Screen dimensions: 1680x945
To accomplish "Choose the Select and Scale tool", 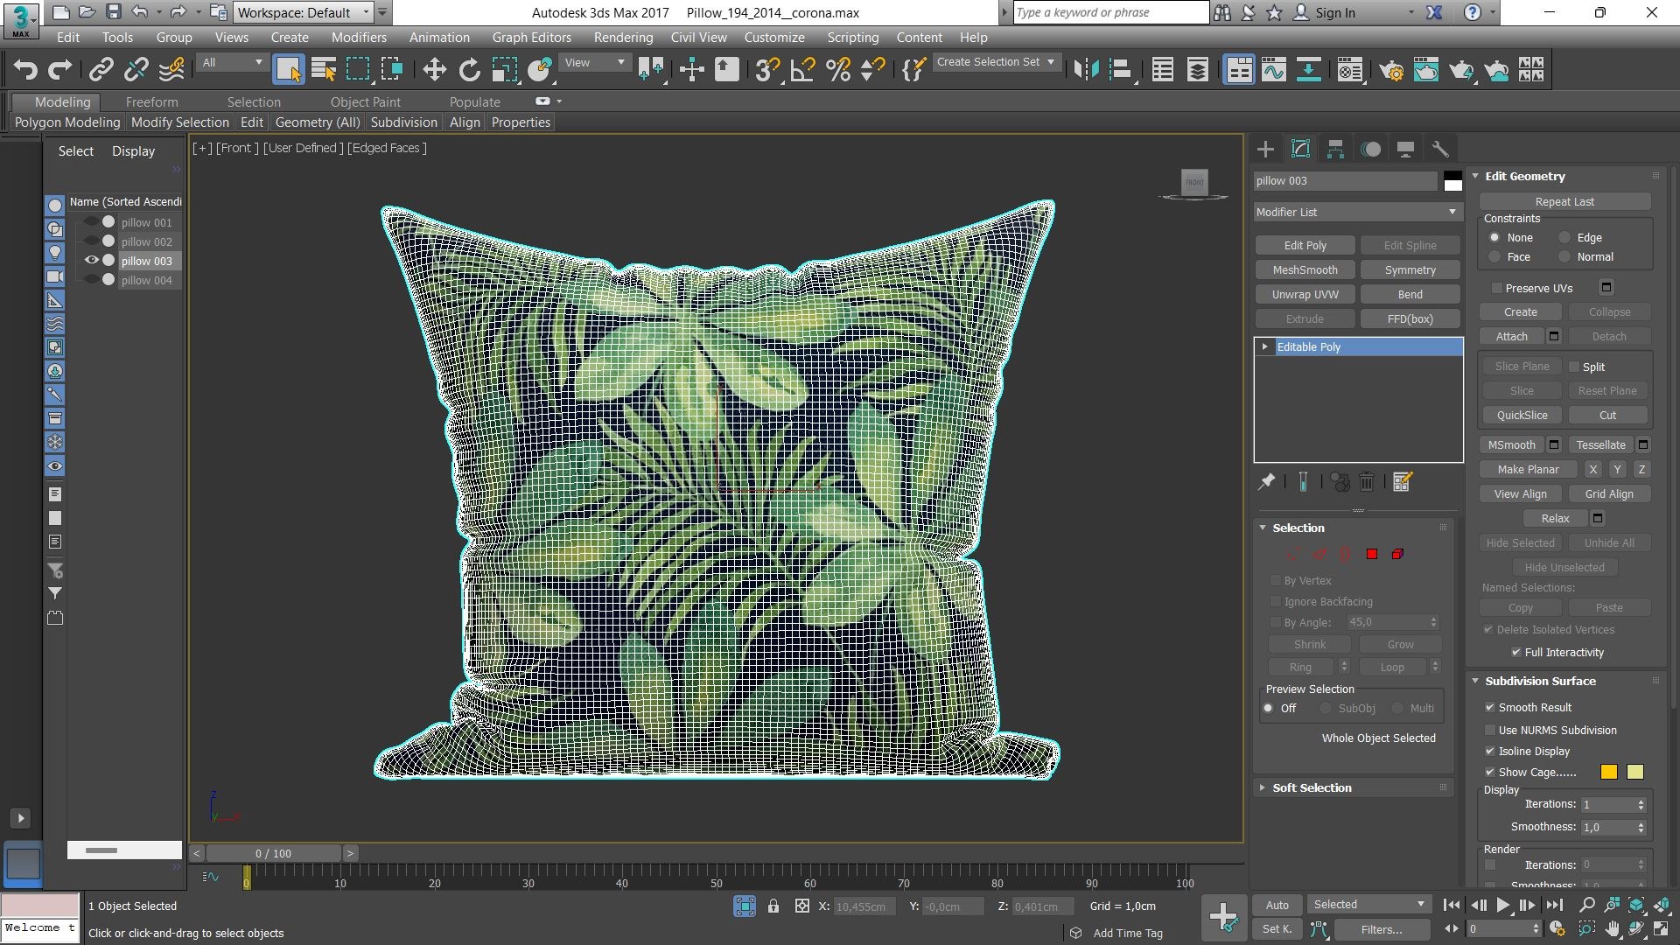I will [x=505, y=69].
